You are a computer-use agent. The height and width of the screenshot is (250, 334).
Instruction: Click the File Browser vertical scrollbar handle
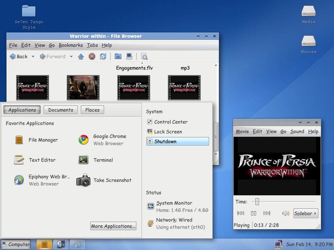[x=216, y=137]
